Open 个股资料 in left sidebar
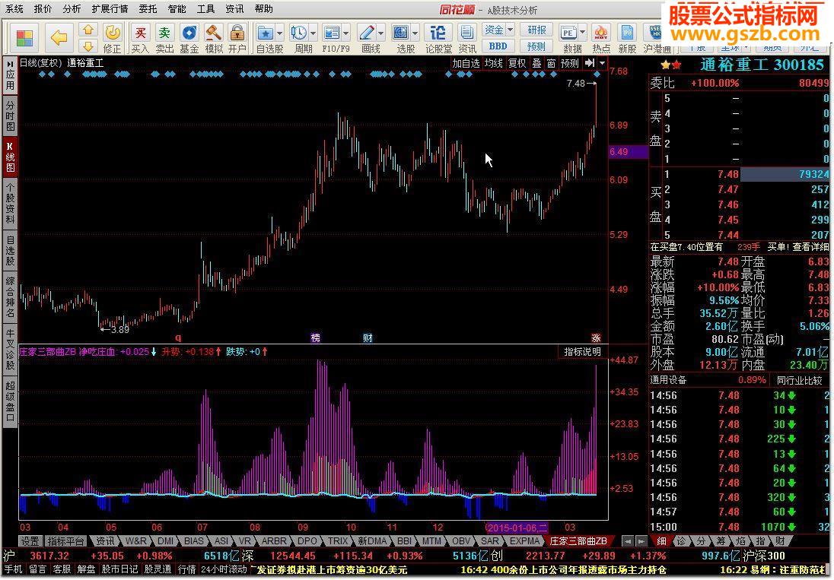834x580 pixels. pos(10,204)
